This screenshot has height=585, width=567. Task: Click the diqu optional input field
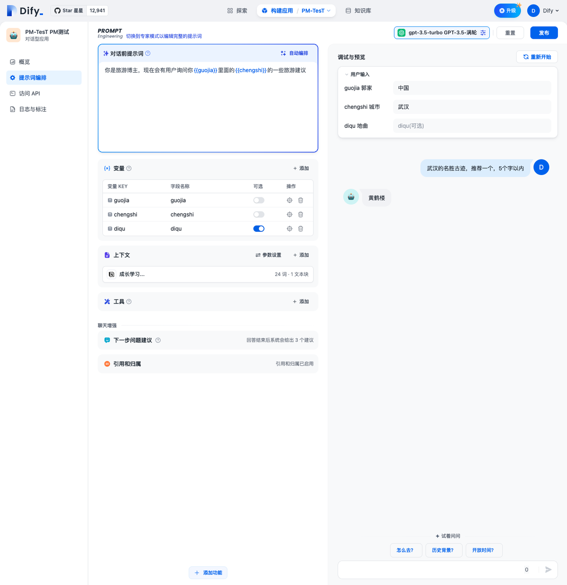pyautogui.click(x=472, y=126)
